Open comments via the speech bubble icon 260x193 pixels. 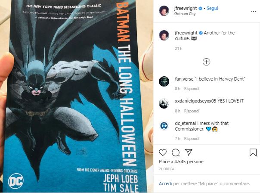176,153
